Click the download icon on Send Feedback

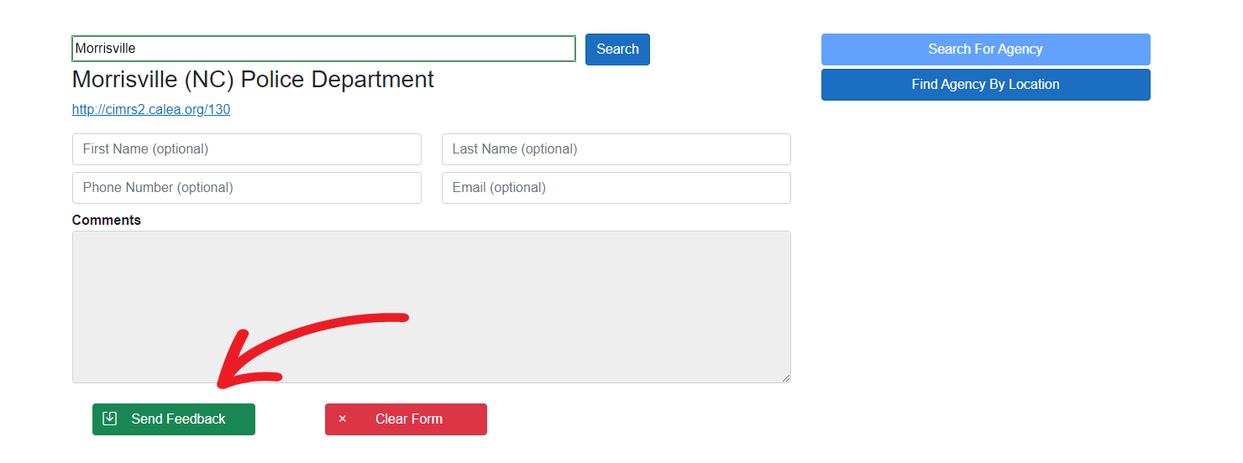pos(109,419)
